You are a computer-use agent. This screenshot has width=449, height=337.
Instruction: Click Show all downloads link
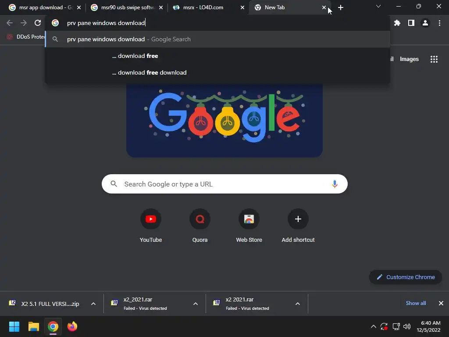click(416, 303)
